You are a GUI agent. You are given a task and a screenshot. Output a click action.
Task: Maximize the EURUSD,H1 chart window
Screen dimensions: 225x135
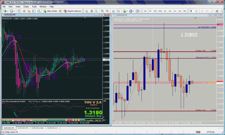pos(216,15)
